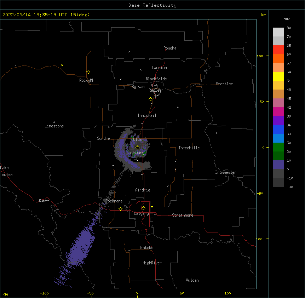The height and width of the screenshot is (298, 305).
Task: Click the white asterisk marker east of Innisfail
Action: (178, 108)
